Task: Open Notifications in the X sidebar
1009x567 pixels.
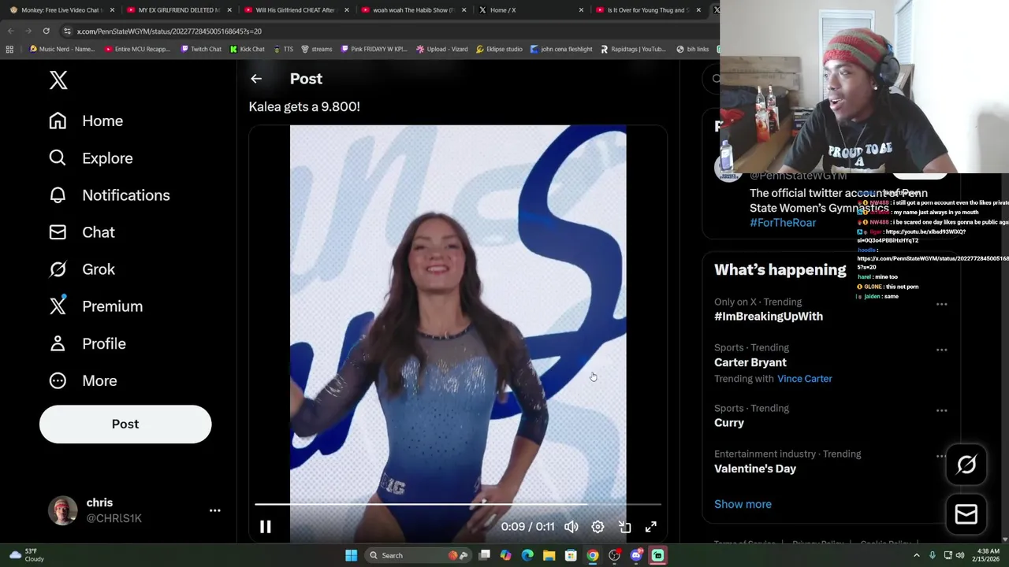Action: click(x=109, y=195)
